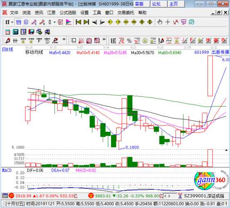230x208 pixels.
Task: Click the circled 金 tool icon
Action: pyautogui.click(x=145, y=41)
